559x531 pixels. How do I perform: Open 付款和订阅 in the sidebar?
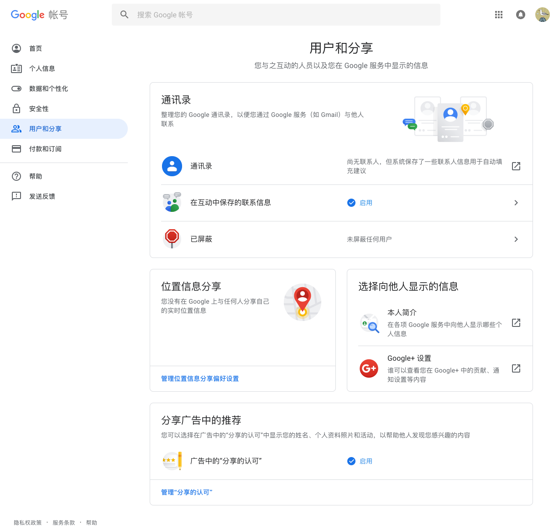pyautogui.click(x=64, y=149)
